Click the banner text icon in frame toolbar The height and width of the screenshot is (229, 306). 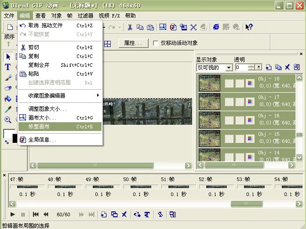pyautogui.click(x=147, y=214)
